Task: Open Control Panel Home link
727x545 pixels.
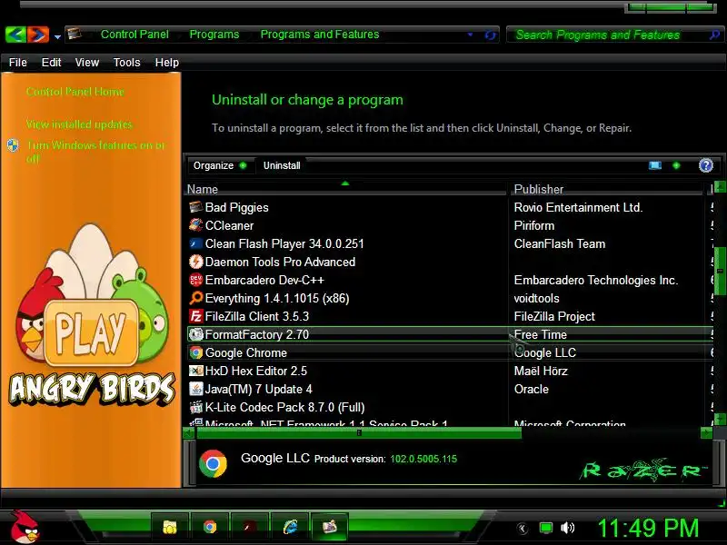Action: coord(75,92)
